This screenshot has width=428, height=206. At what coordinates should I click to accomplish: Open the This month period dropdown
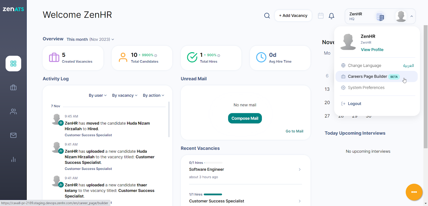coord(90,39)
